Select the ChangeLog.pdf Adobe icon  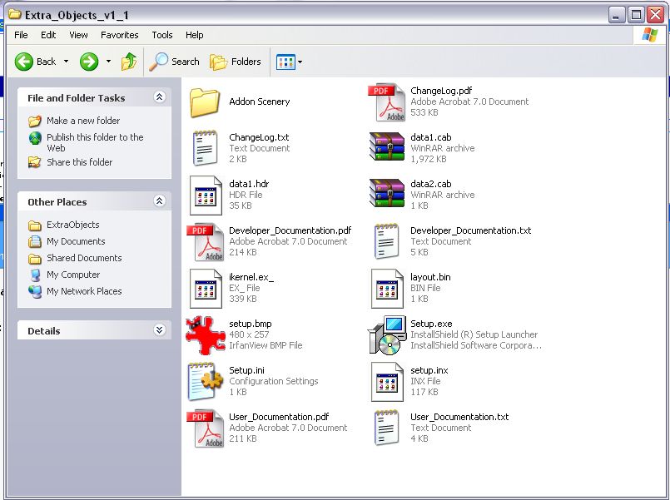coord(387,102)
